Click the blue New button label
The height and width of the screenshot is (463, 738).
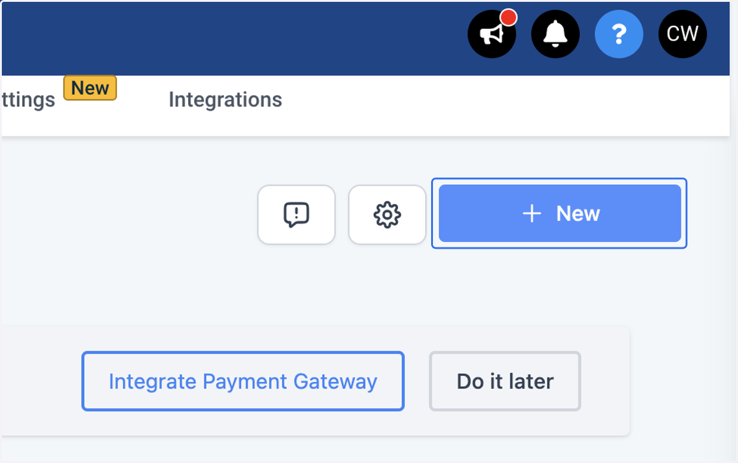578,214
